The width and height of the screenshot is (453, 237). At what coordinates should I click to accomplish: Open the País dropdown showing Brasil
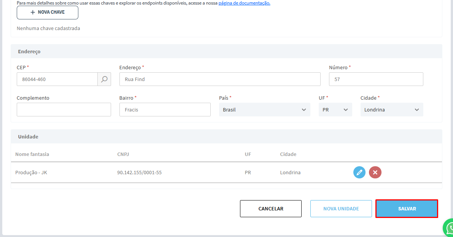click(264, 110)
